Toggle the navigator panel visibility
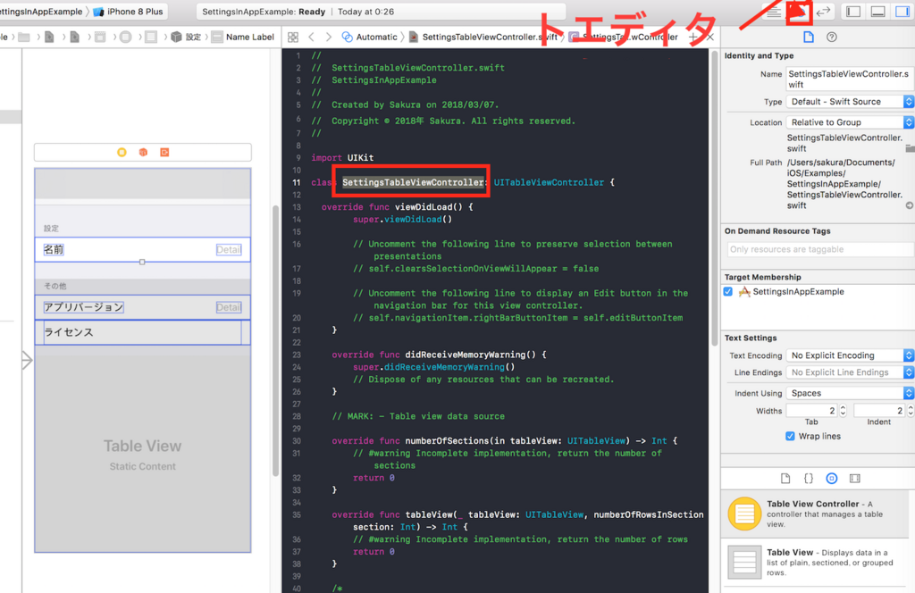This screenshot has height=593, width=915. pyautogui.click(x=853, y=12)
